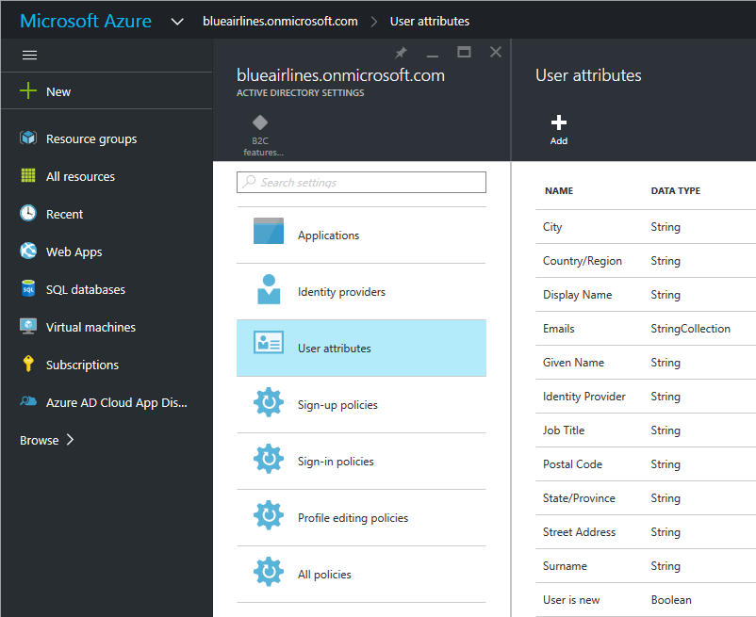Expand the Browse chevron
This screenshot has height=617, width=756.
(70, 439)
